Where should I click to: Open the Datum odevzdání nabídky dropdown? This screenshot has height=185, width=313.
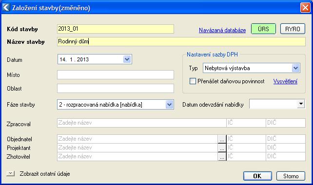301,104
